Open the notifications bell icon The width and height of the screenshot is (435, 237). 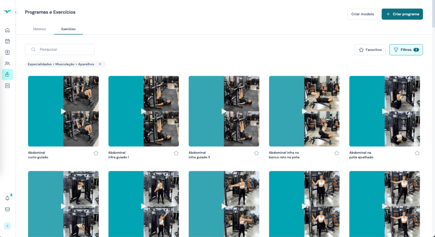click(7, 198)
